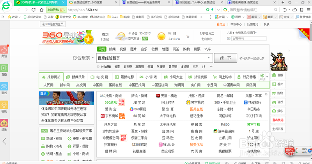Open 直播 in right side panel

click(x=278, y=75)
